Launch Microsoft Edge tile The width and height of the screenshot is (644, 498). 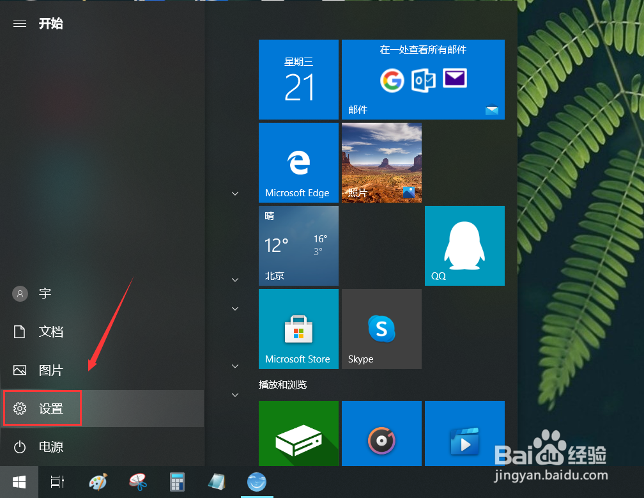298,163
